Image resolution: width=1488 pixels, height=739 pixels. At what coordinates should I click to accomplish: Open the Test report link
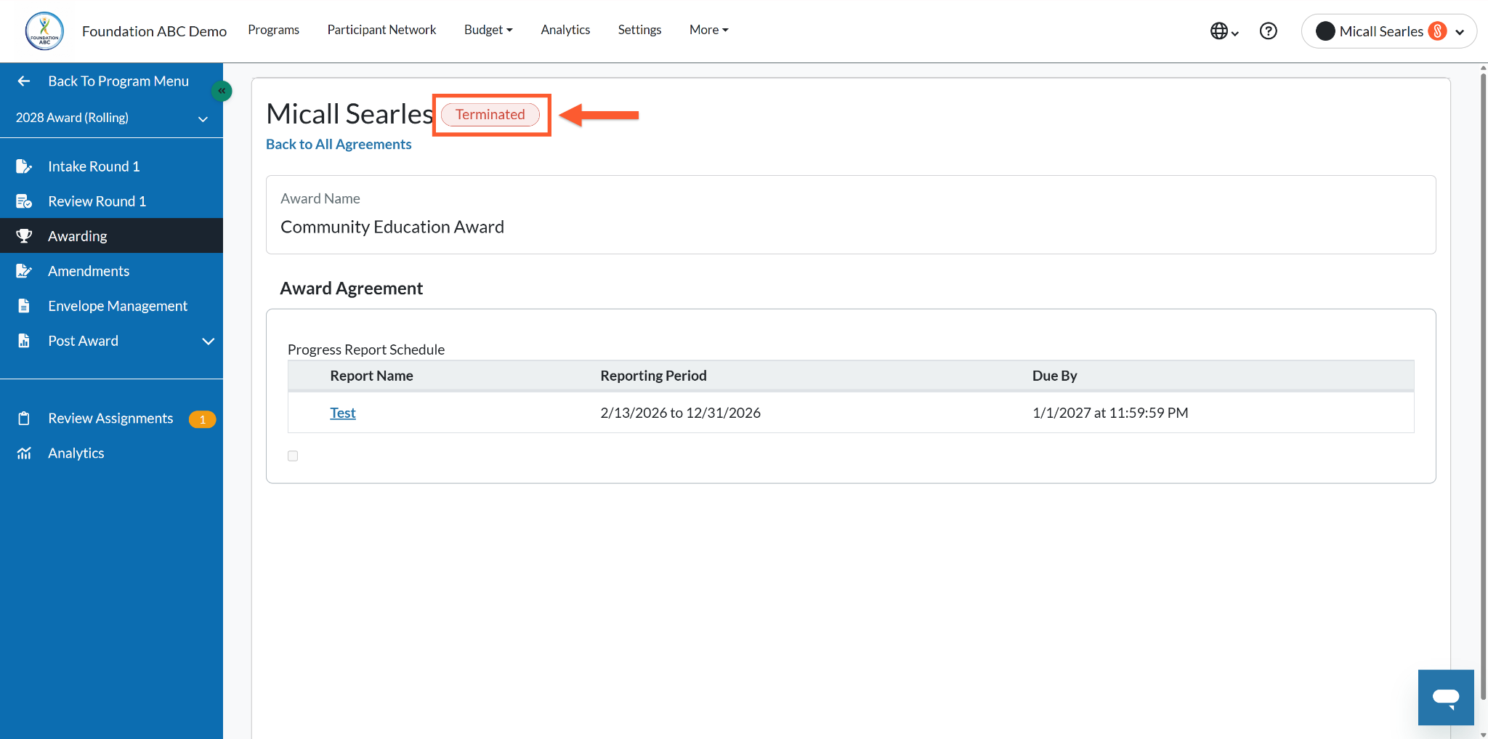(343, 413)
